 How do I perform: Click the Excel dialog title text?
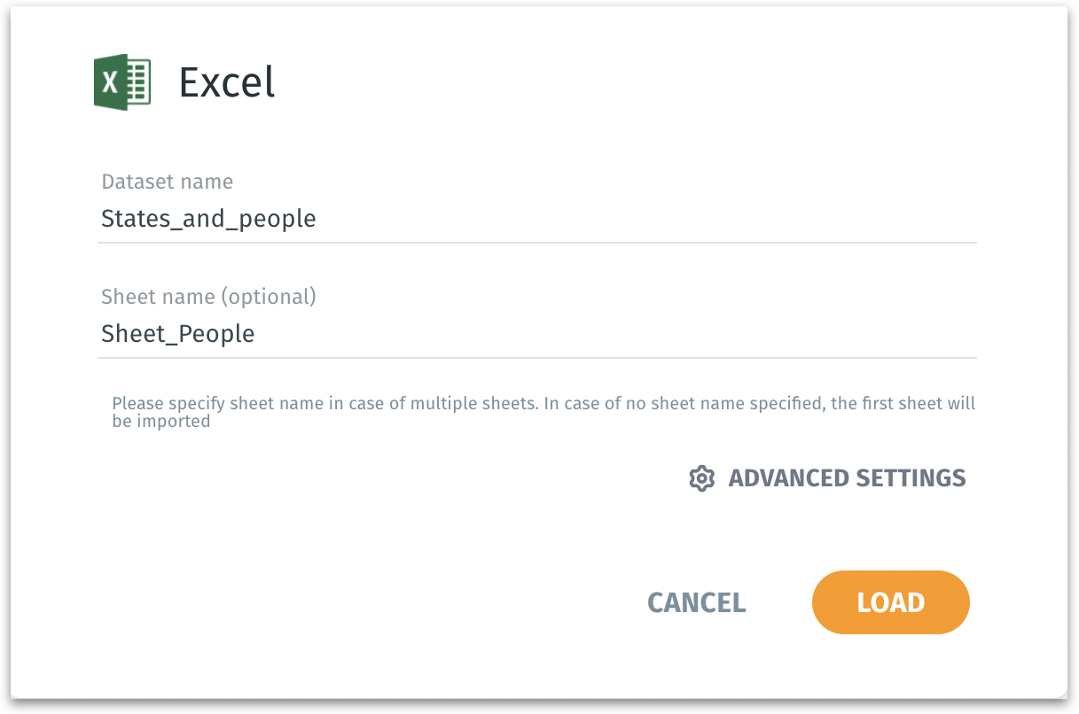point(227,82)
